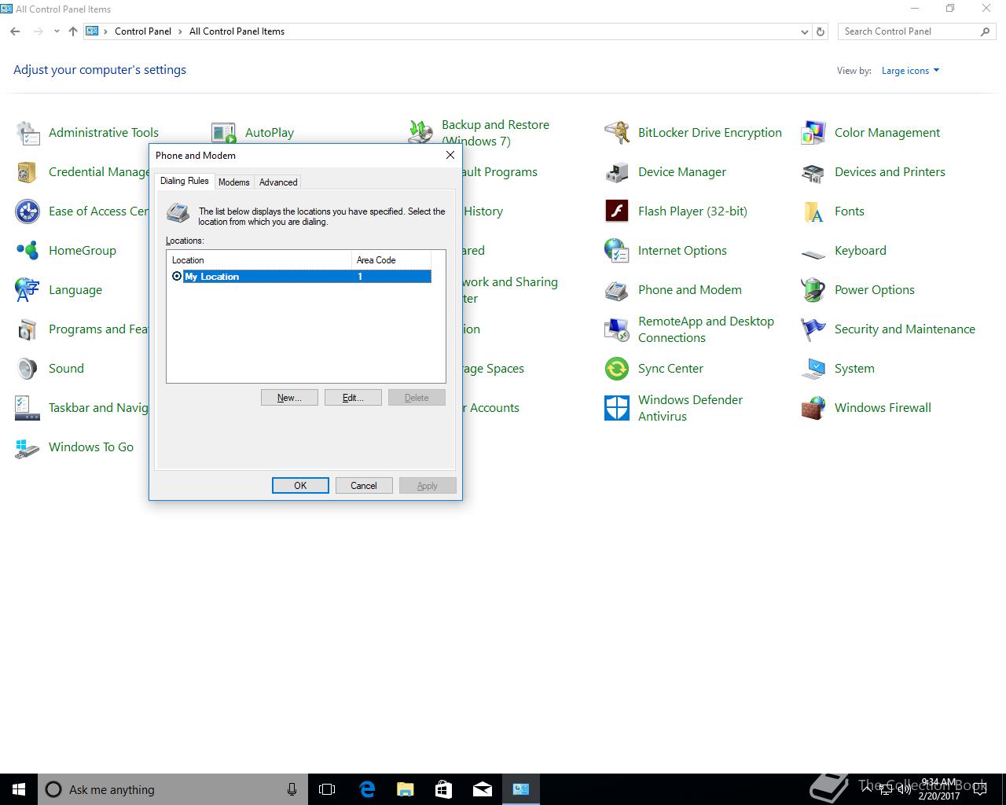Cancel the Phone and Modem dialog
Screen dimensions: 1006x805
[364, 485]
